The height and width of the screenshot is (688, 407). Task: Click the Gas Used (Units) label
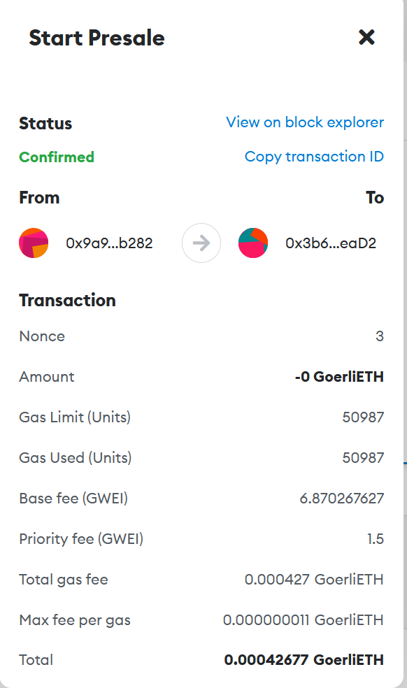[x=76, y=458]
